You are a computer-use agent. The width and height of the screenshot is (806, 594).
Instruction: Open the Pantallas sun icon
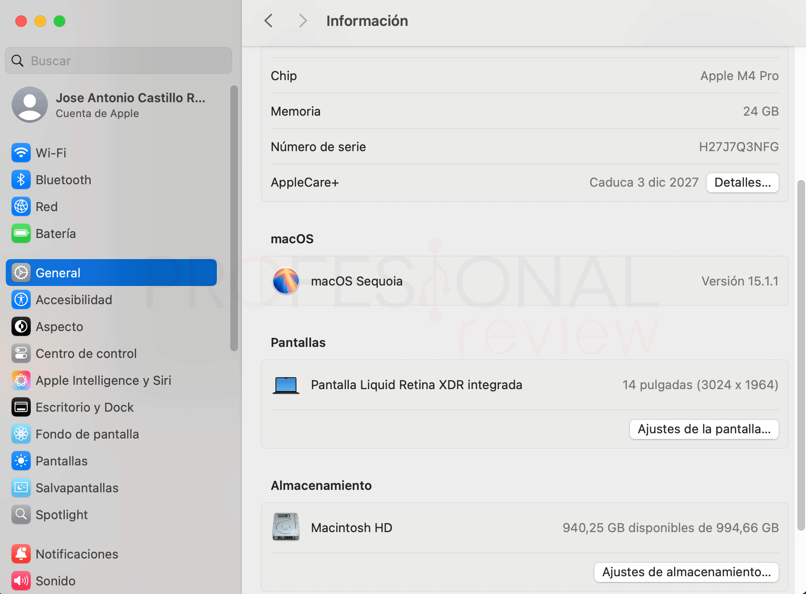[21, 461]
